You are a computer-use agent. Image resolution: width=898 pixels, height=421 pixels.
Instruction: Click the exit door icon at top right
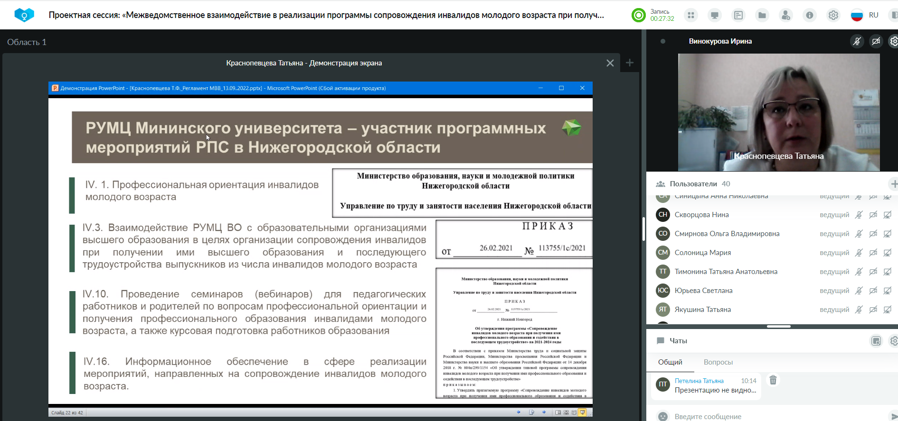[894, 15]
